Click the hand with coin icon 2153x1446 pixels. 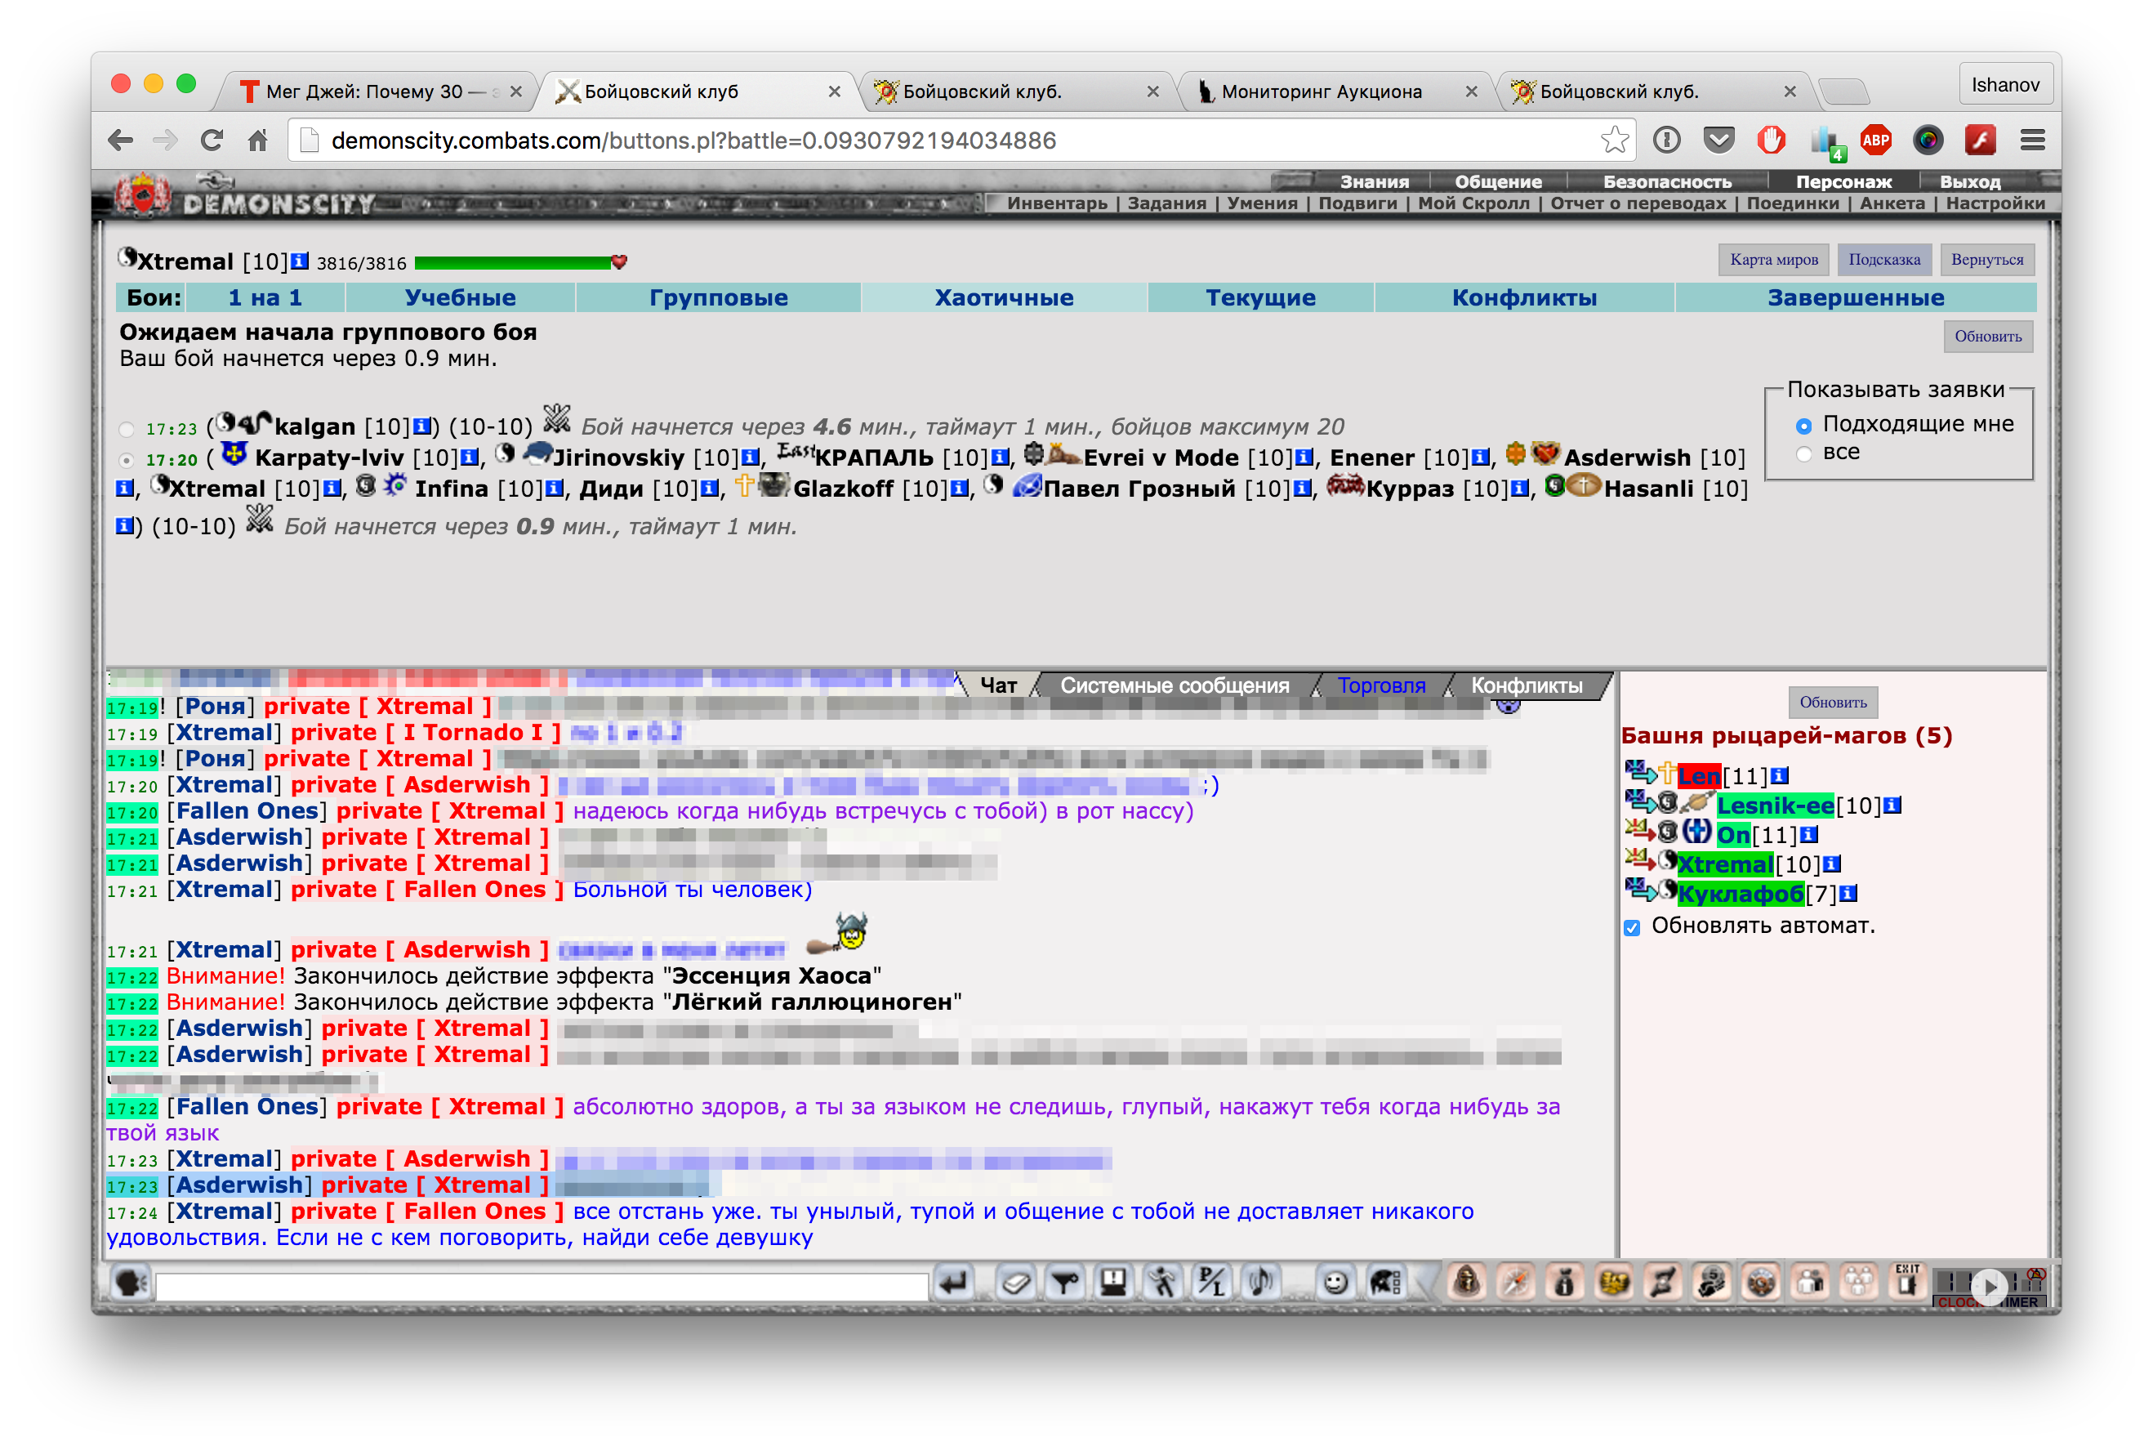pos(1712,1283)
